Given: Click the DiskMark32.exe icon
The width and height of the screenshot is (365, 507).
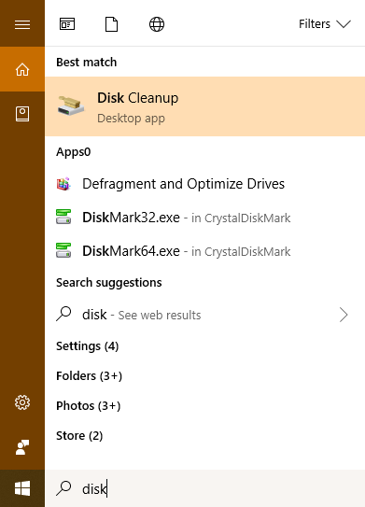Looking at the screenshot, I should click(63, 217).
